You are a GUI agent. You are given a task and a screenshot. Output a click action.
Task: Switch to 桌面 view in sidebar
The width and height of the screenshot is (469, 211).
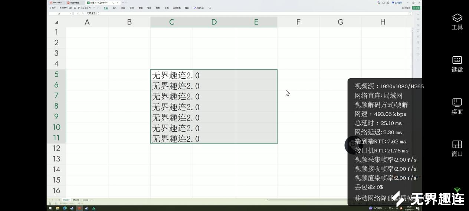[457, 106]
